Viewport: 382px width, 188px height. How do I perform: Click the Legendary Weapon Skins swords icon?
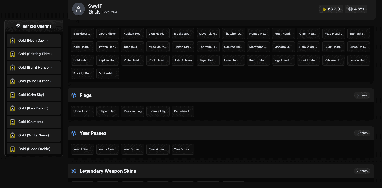(x=74, y=171)
